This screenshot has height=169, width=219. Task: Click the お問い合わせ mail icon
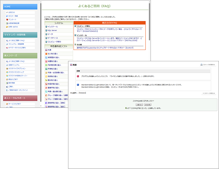pos(7,27)
